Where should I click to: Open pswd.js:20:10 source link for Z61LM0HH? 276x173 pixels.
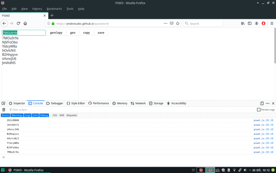point(263,120)
